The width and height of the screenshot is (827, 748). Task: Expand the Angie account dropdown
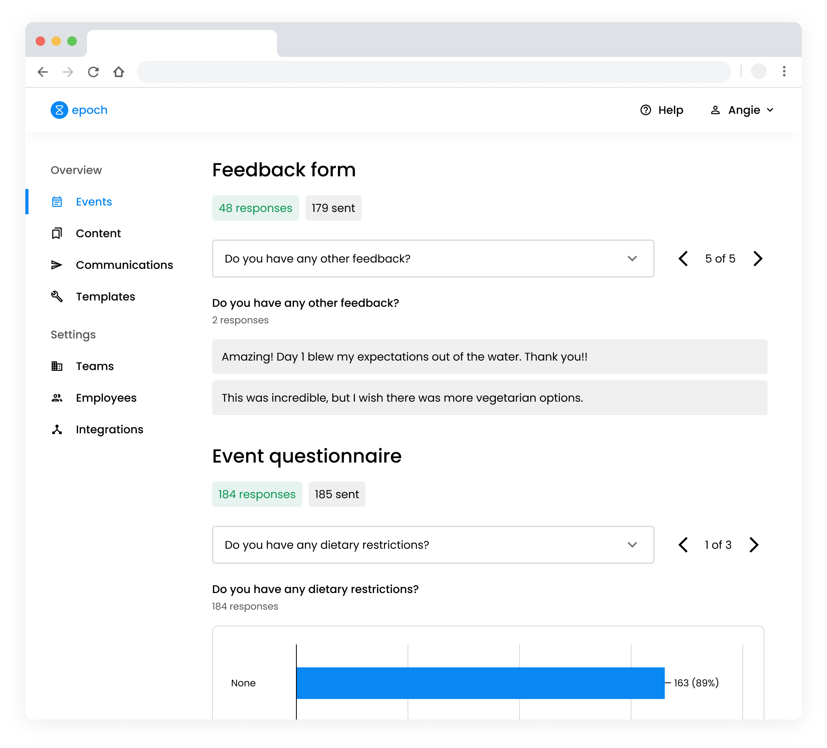742,110
